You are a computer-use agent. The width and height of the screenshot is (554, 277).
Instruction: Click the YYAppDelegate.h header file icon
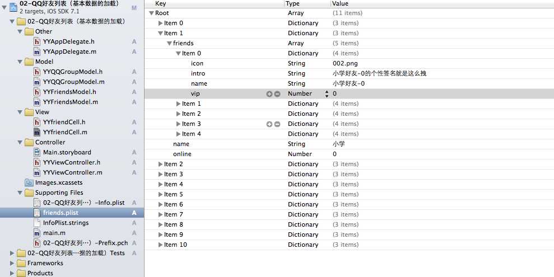coord(37,41)
